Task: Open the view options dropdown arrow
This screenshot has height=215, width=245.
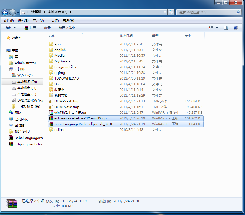Action: (x=217, y=28)
